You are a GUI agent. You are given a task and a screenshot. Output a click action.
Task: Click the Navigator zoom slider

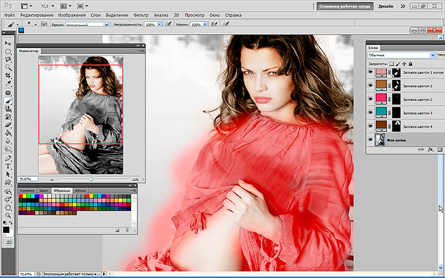[91, 179]
